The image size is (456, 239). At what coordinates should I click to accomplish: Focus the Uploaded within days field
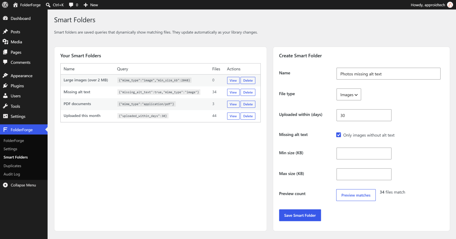coord(364,115)
